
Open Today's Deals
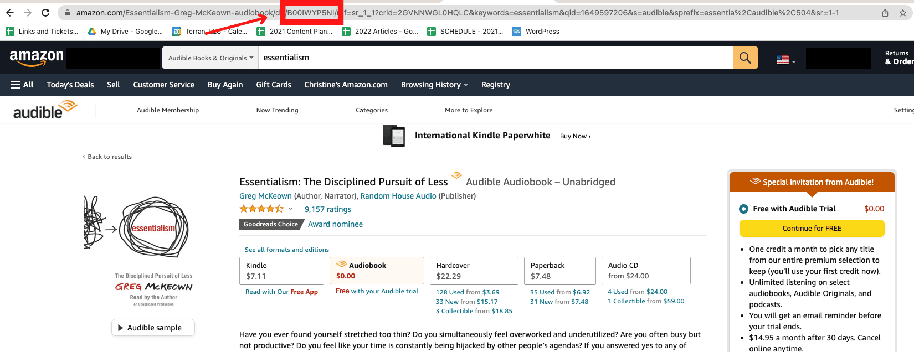(x=70, y=85)
